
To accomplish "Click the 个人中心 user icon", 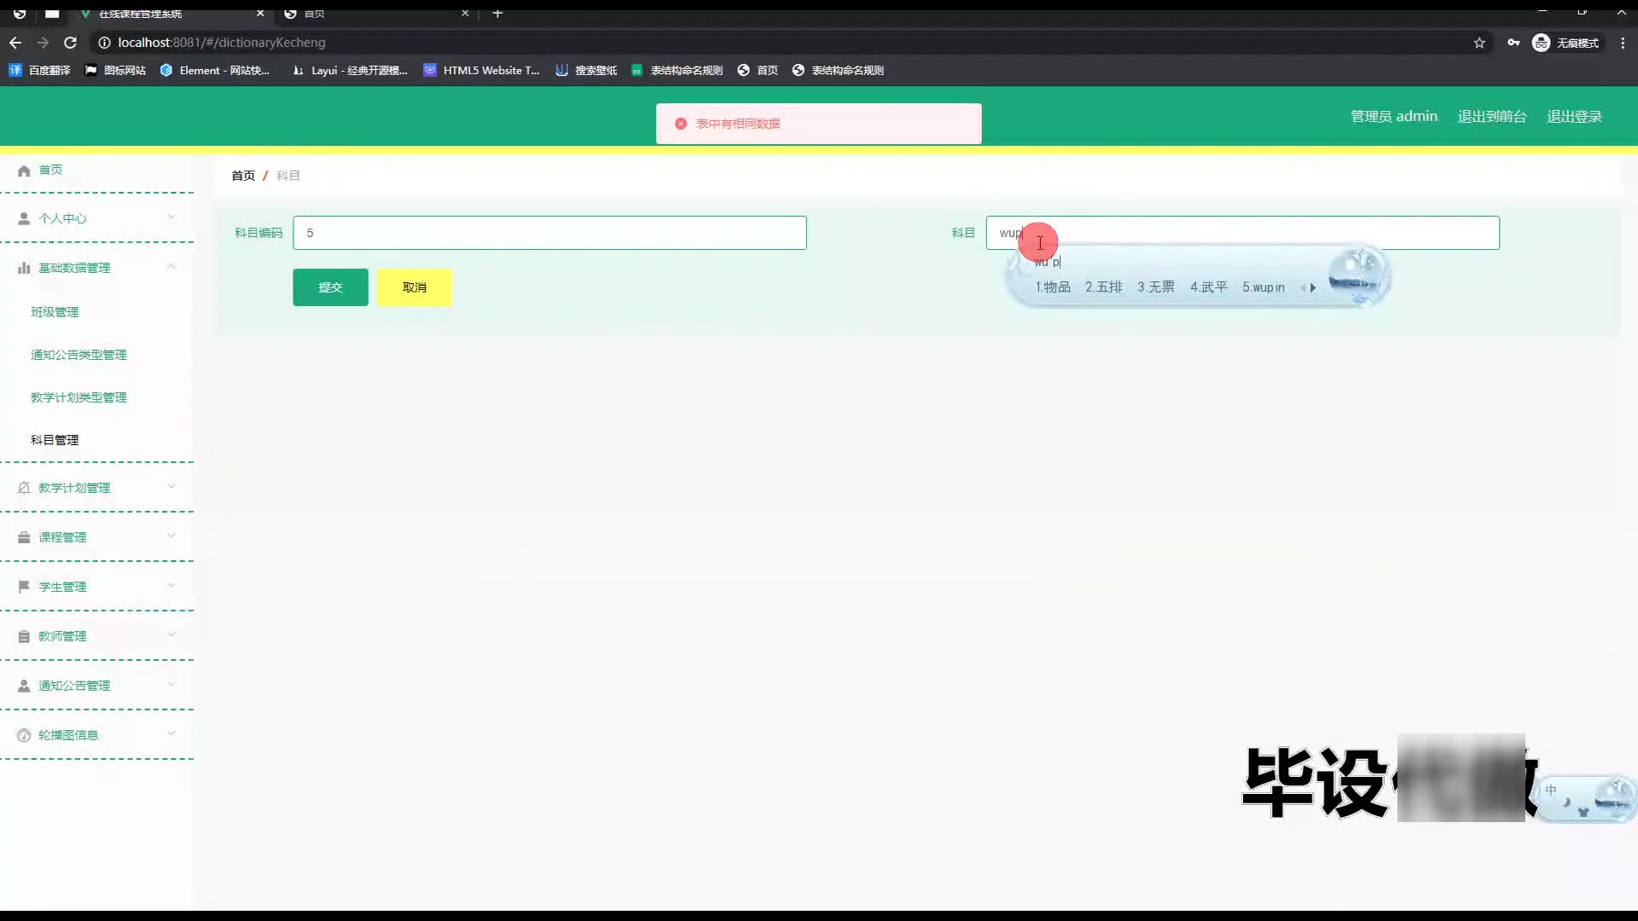I will pyautogui.click(x=24, y=219).
